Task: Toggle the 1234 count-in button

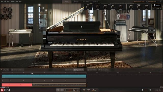Action: click(x=78, y=90)
